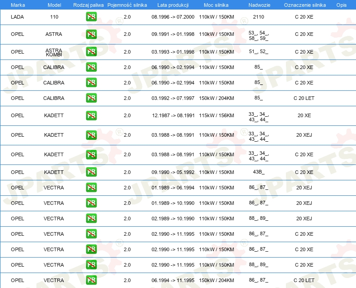Select the body code 43B_
Viewport: 356px width, 288px height.
coord(259,172)
